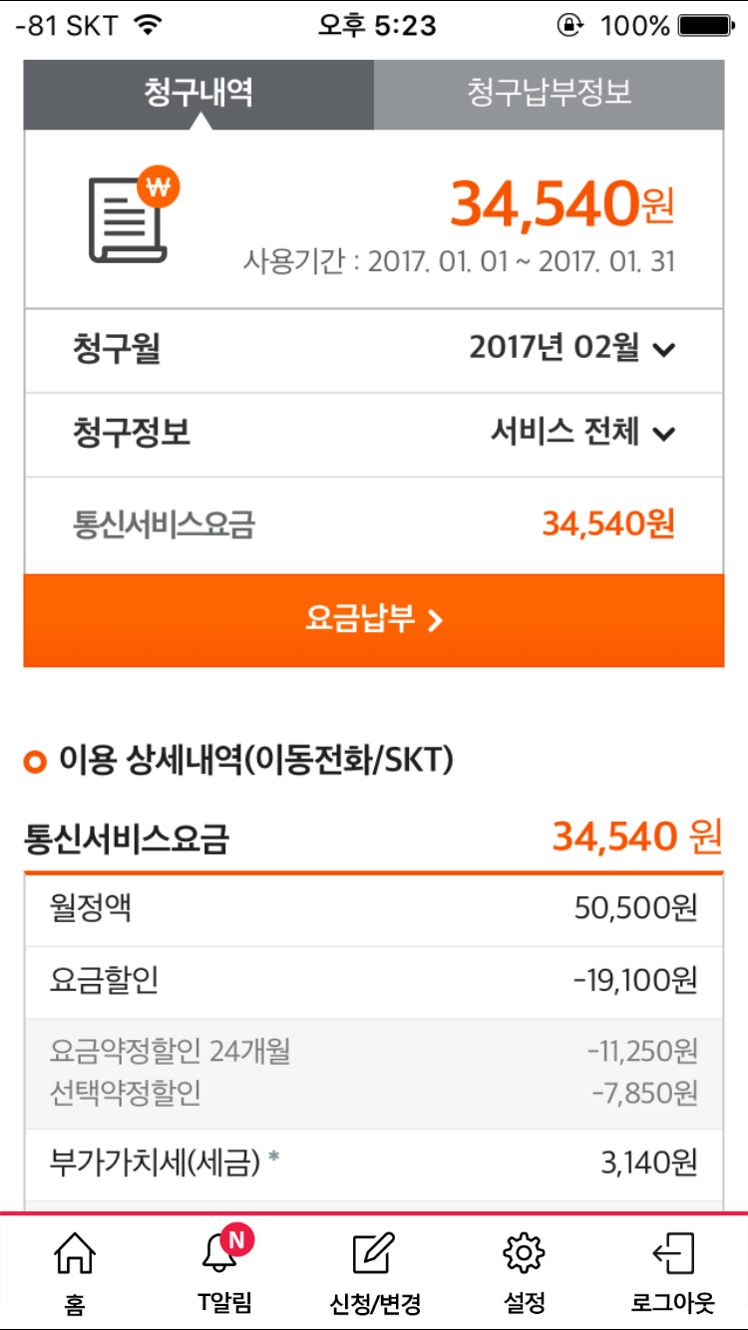The image size is (748, 1330).
Task: Tap the bill receipt icon with won badge
Action: pyautogui.click(x=128, y=215)
